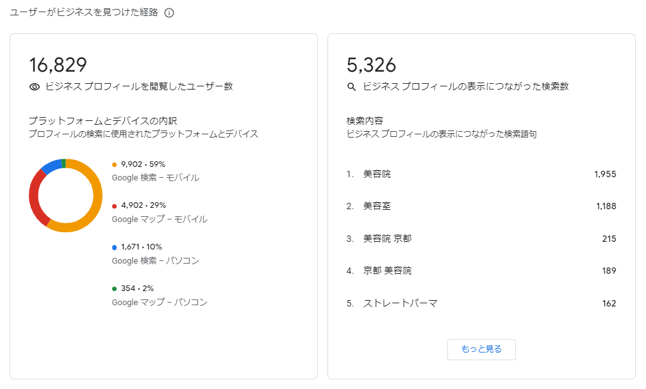Click the info icon beside ユーザーがビジネスを見つけた経路

click(169, 13)
